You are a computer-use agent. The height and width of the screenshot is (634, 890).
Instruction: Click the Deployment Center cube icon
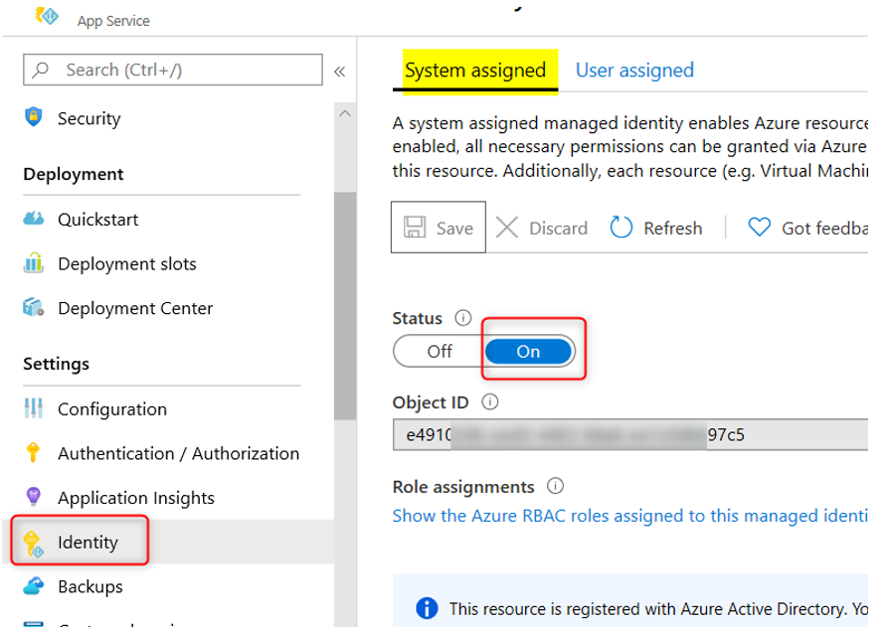click(34, 307)
